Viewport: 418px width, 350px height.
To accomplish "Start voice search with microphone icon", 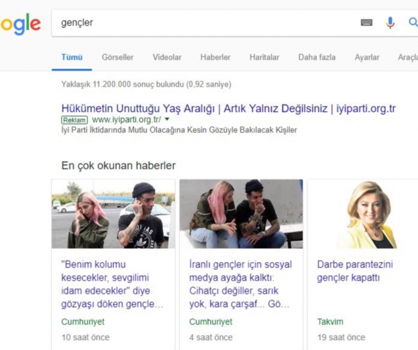I will pos(390,23).
